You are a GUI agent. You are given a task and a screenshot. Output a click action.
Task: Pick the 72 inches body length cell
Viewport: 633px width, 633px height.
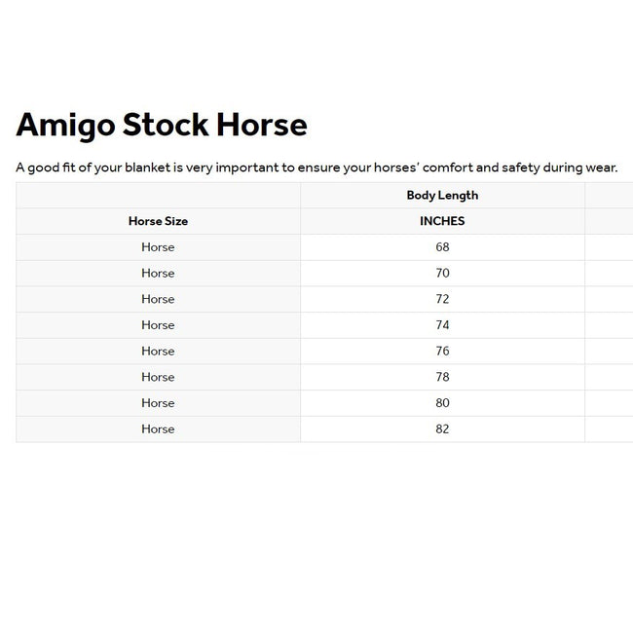442,299
